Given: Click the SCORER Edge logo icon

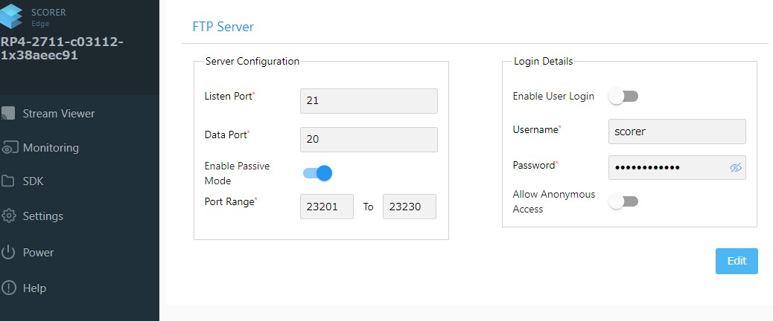Looking at the screenshot, I should click(x=11, y=16).
